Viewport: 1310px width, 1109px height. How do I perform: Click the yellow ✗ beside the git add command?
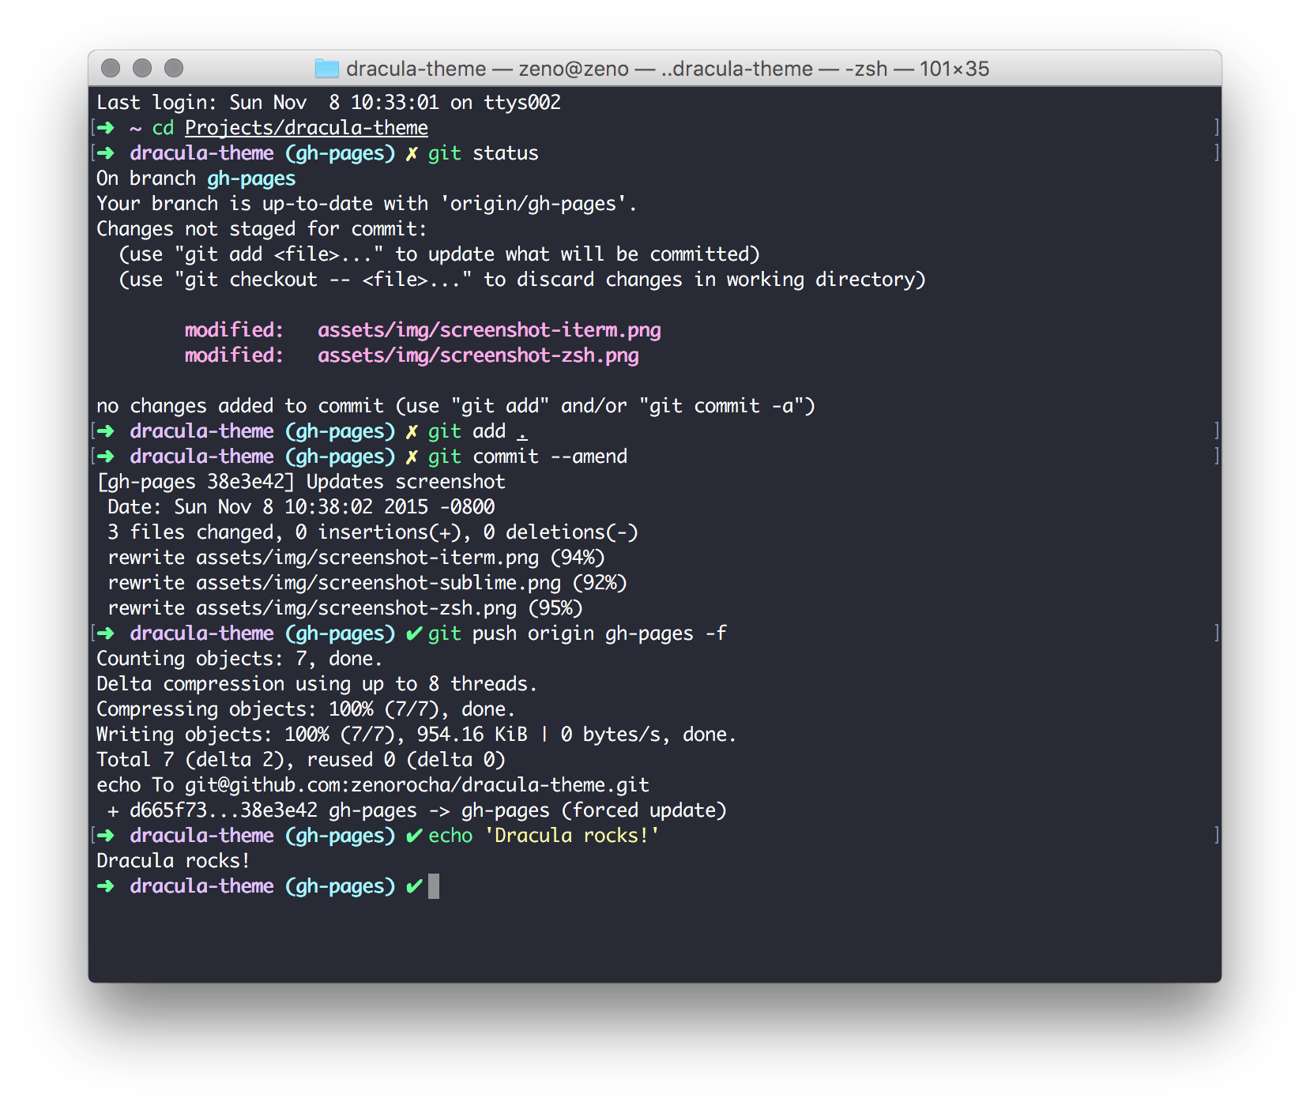pos(412,431)
